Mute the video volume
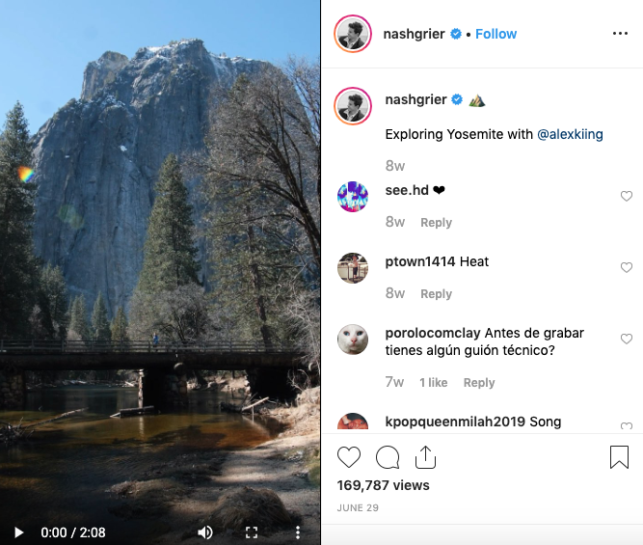643x545 pixels. (x=205, y=532)
